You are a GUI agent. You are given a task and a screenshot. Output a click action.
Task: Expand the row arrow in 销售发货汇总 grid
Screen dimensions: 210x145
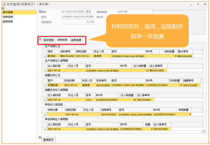(45, 85)
